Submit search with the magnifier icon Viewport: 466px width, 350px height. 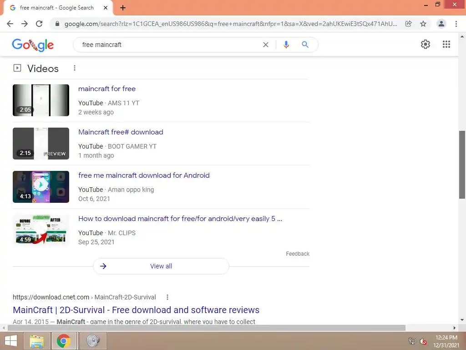[305, 45]
